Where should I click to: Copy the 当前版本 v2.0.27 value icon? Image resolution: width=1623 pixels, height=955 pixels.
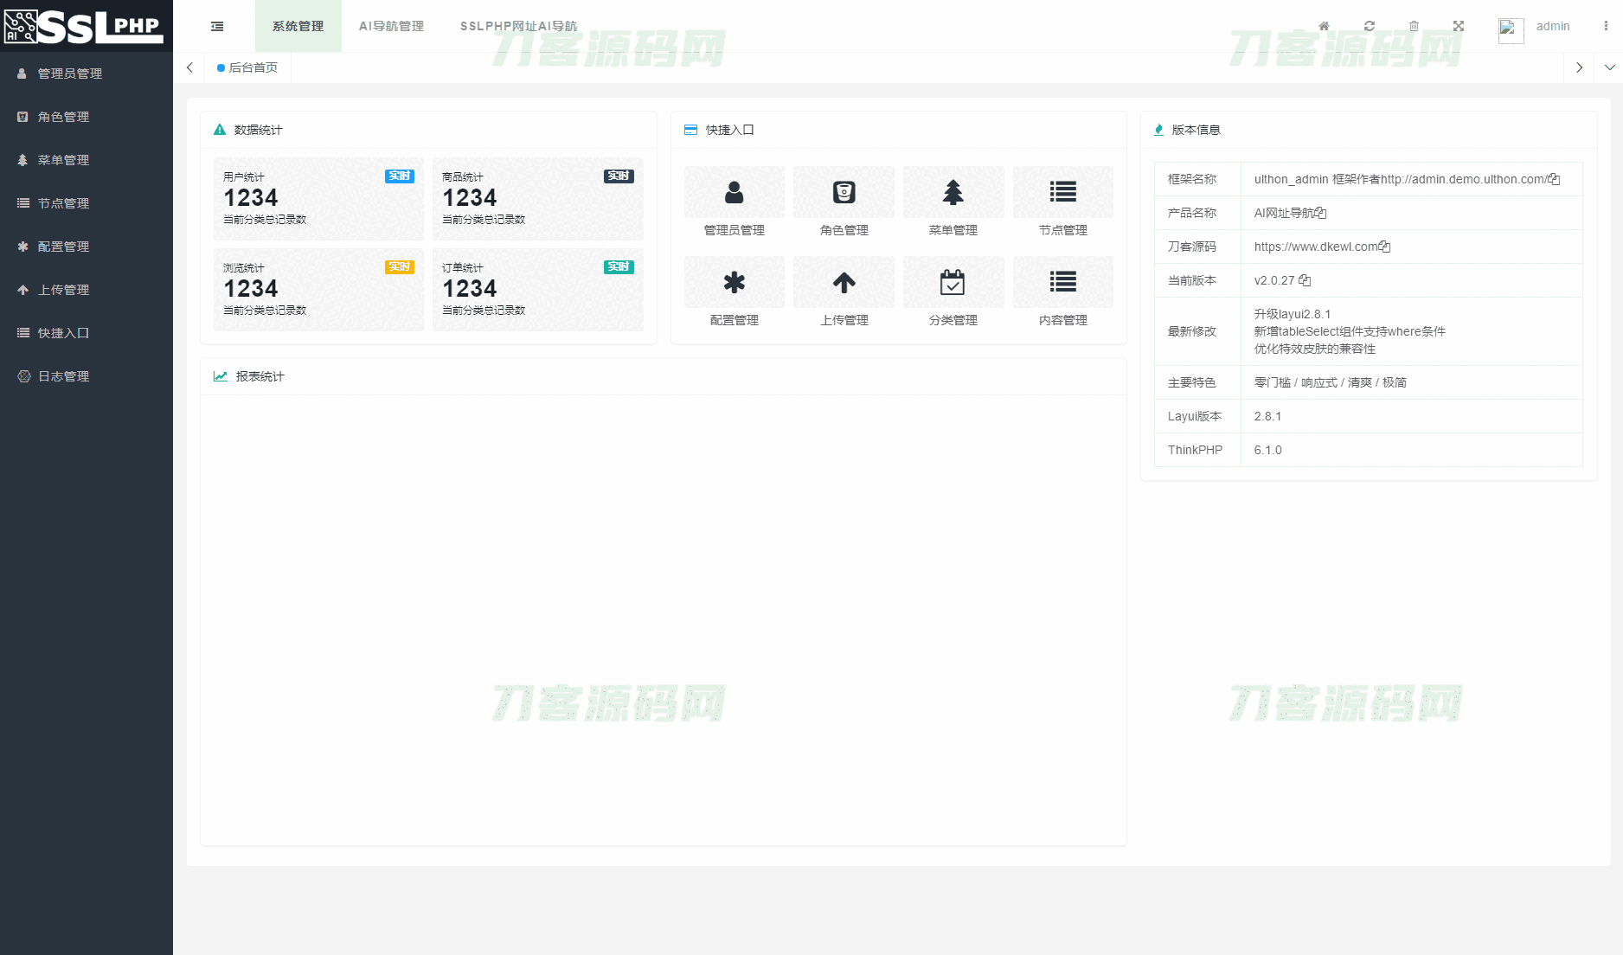point(1305,280)
